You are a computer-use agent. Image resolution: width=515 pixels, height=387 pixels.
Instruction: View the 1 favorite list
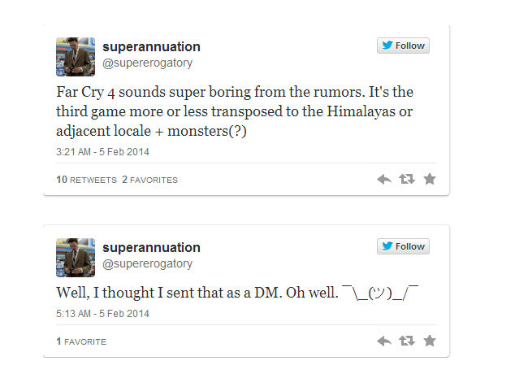[x=81, y=341]
